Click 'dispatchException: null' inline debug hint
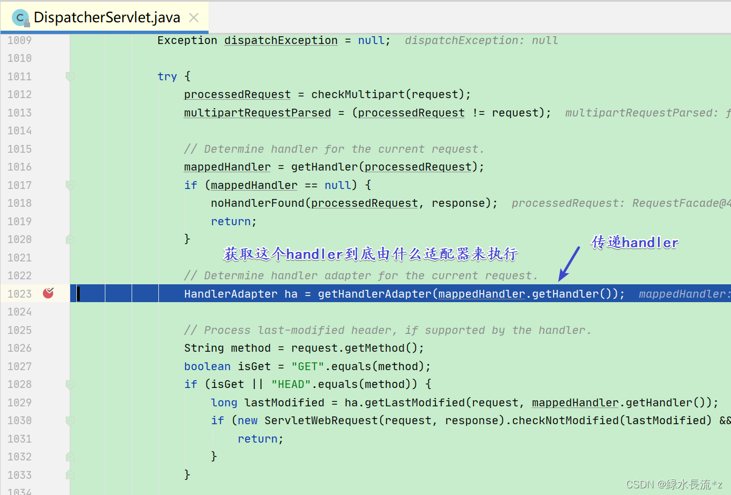 pos(481,40)
